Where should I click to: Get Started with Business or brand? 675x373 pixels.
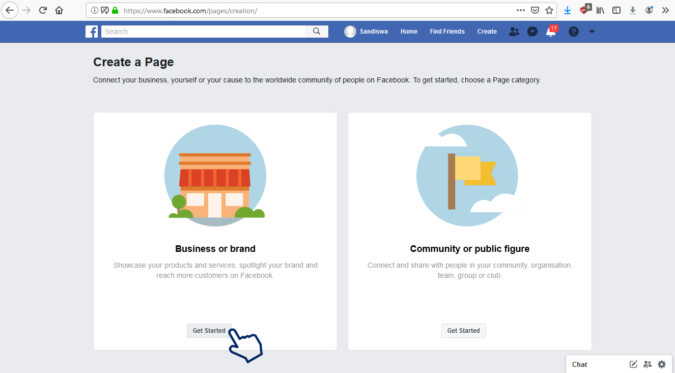coord(209,331)
